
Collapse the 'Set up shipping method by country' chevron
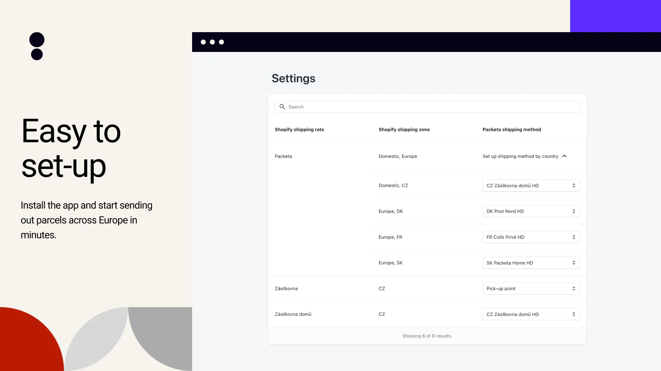(x=564, y=156)
